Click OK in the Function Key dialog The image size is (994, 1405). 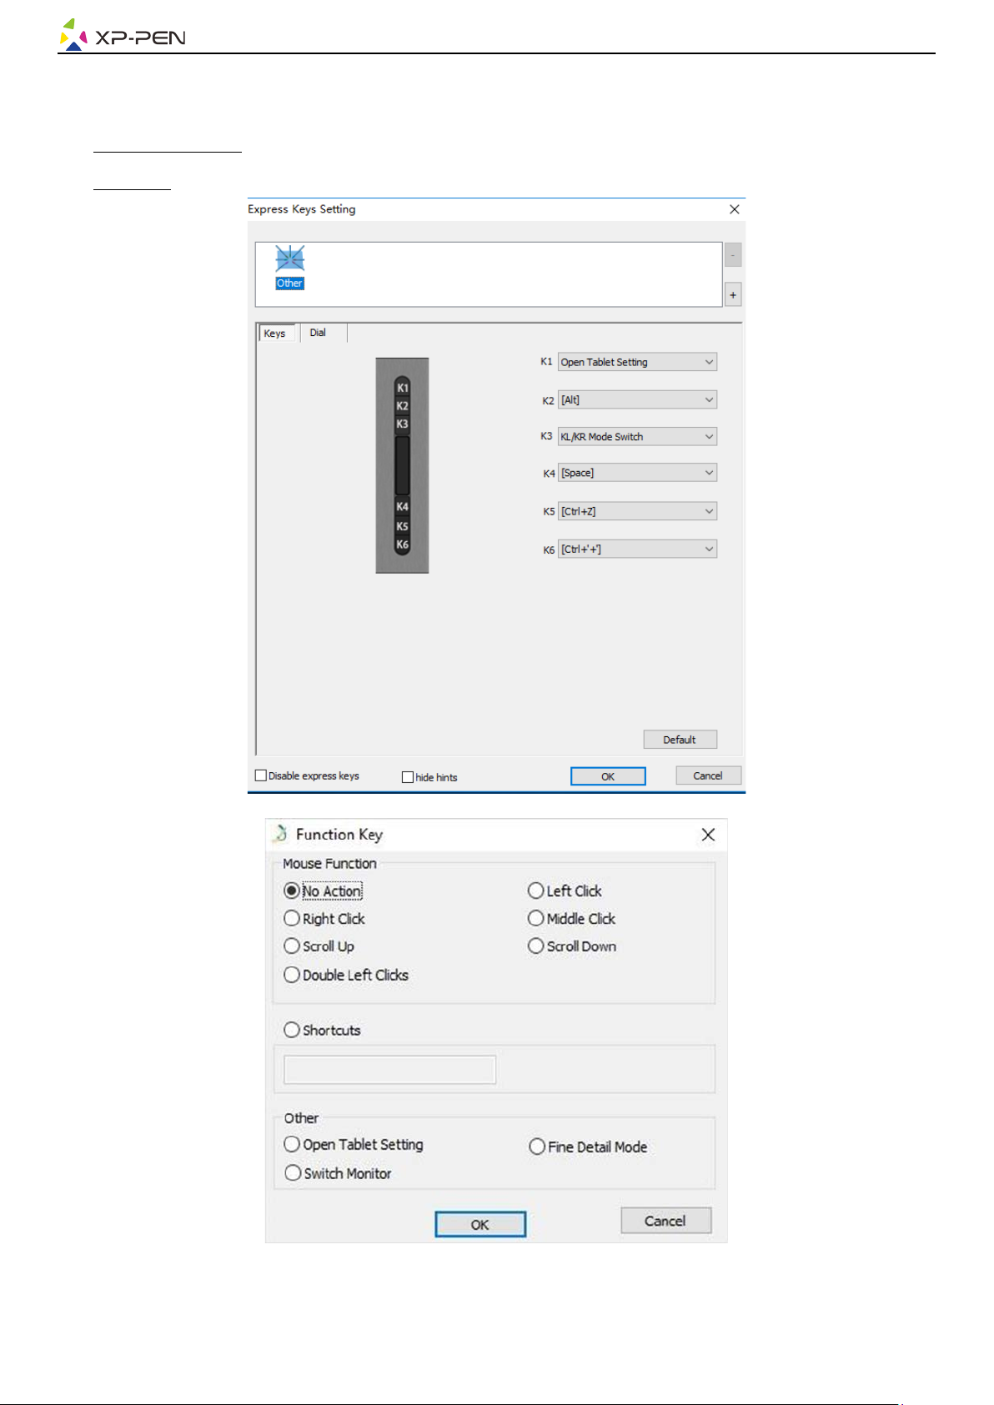pos(480,1224)
